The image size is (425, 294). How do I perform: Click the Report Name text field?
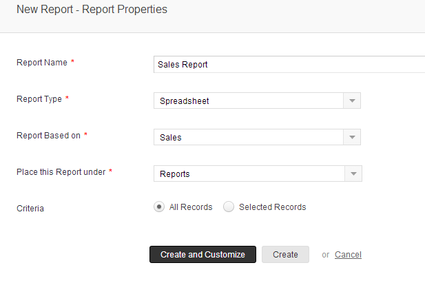(289, 64)
